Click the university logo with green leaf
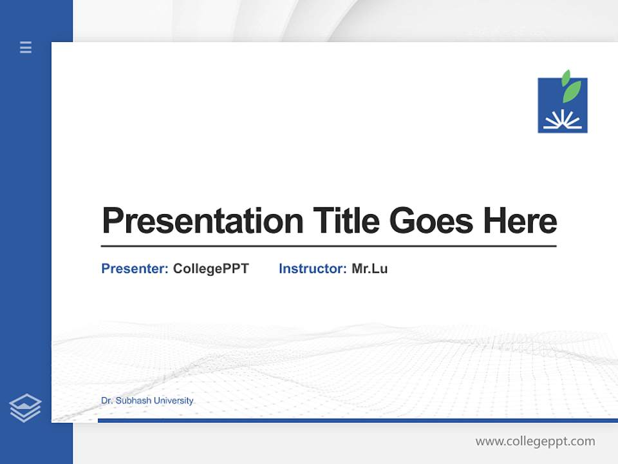Image resolution: width=618 pixels, height=464 pixels. [563, 102]
